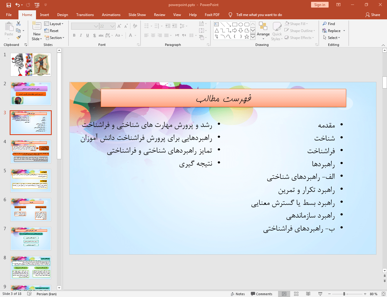Screen dimensions: 387x297
Task: Choose the triangle shape in shapes gallery
Action: [x=217, y=31]
